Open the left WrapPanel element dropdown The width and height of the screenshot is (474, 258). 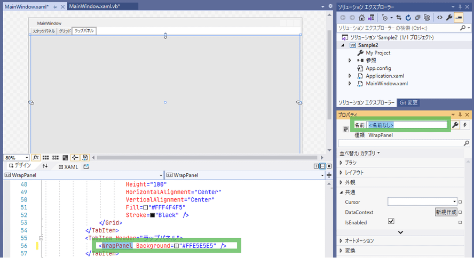161,175
